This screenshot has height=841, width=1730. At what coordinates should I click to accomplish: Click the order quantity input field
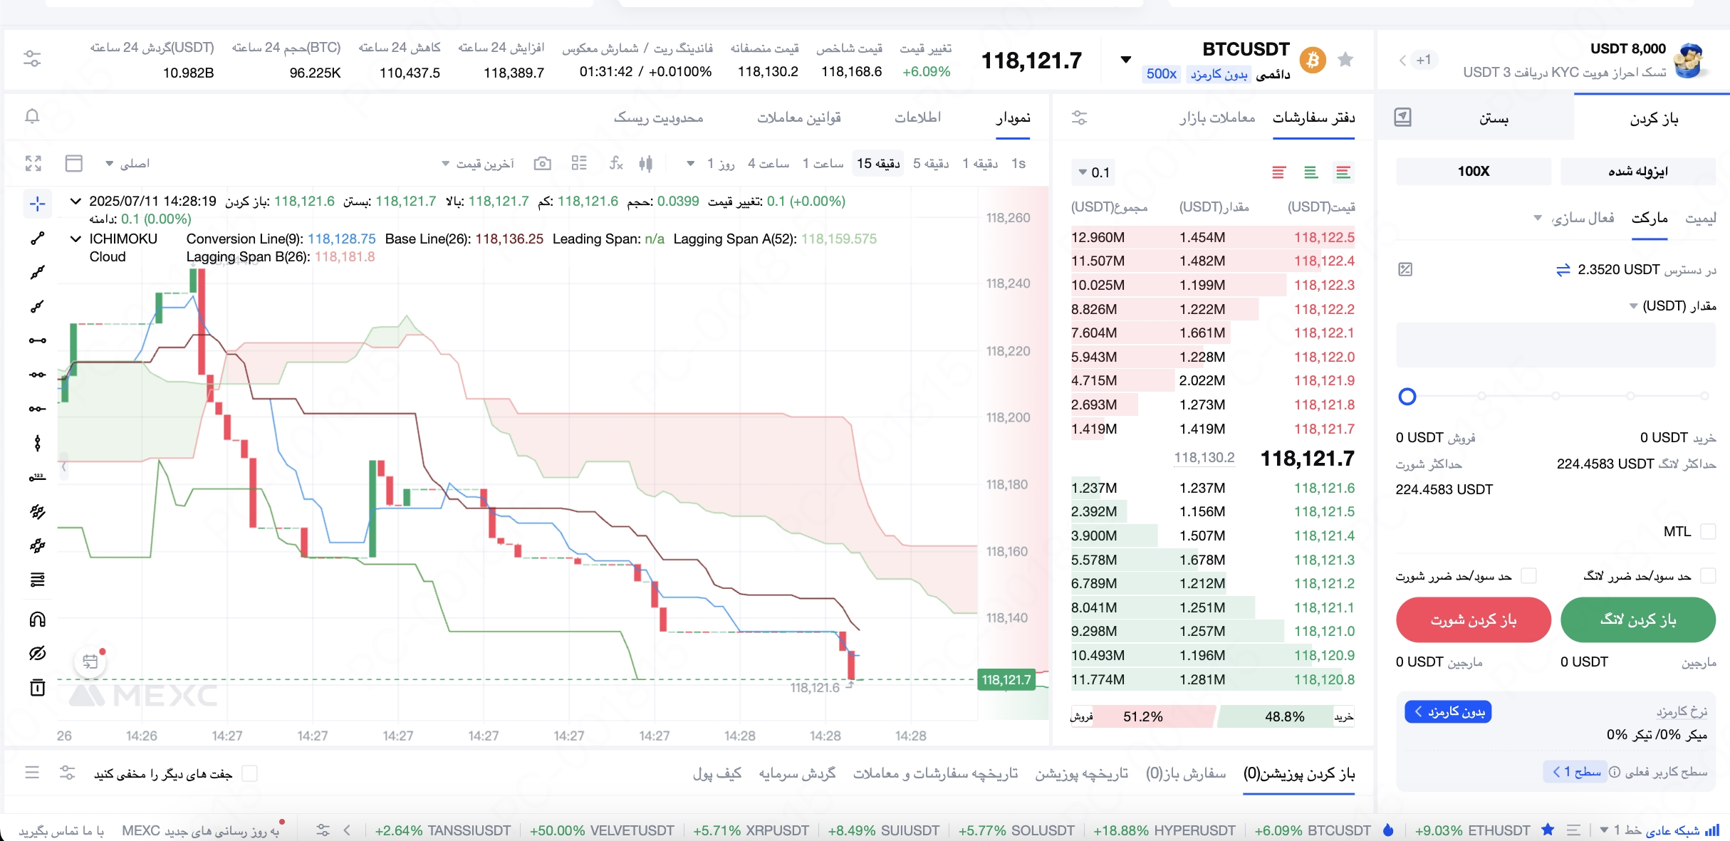click(x=1556, y=345)
